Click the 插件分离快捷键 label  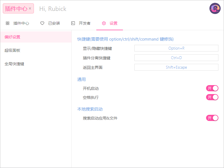click(97, 58)
